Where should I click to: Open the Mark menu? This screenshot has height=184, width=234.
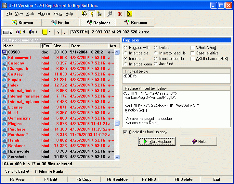click(x=30, y=14)
